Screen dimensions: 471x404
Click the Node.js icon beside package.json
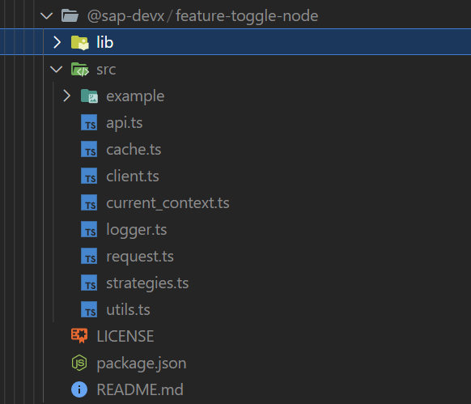click(79, 363)
